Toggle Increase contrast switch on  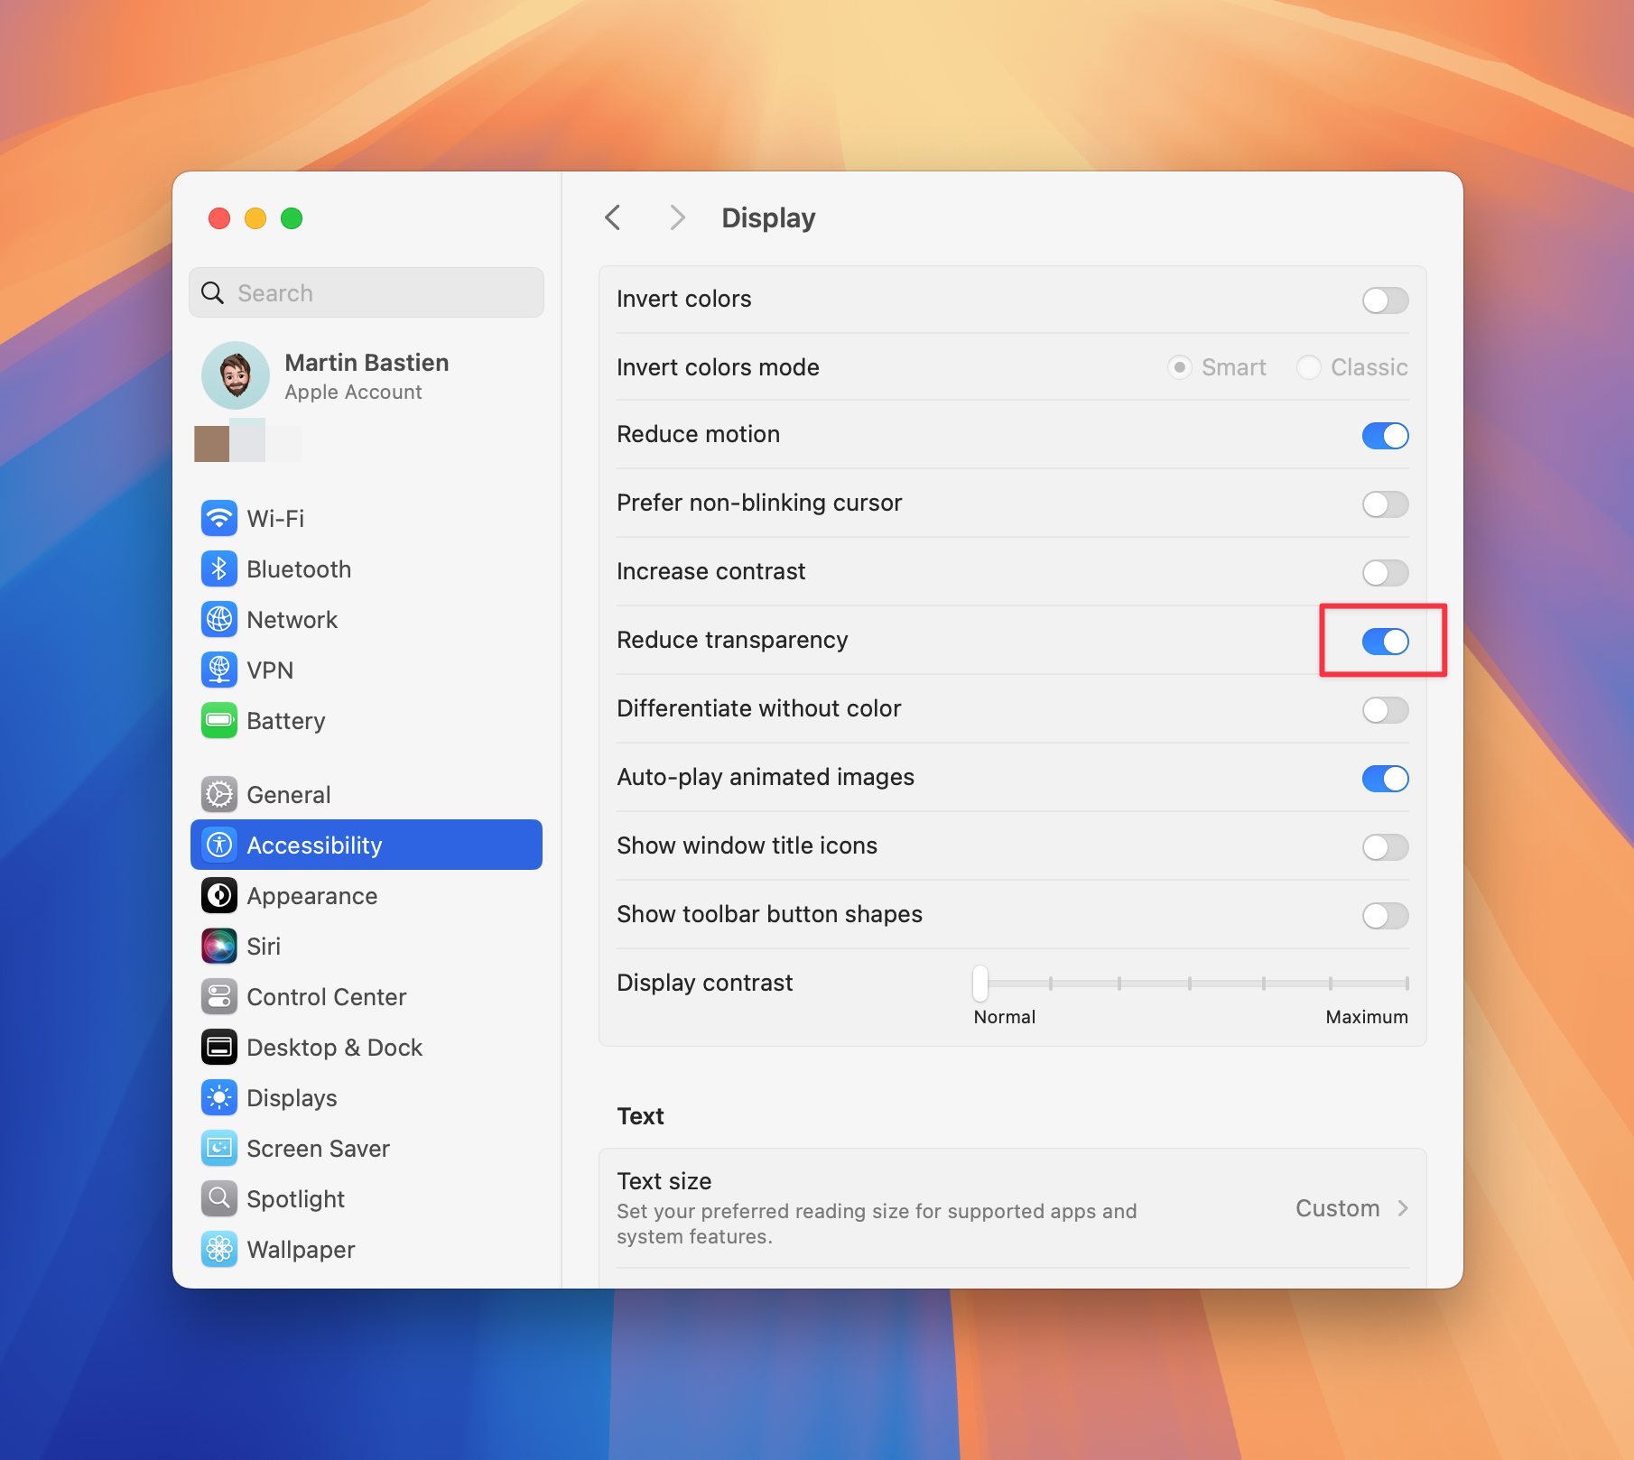1385,572
